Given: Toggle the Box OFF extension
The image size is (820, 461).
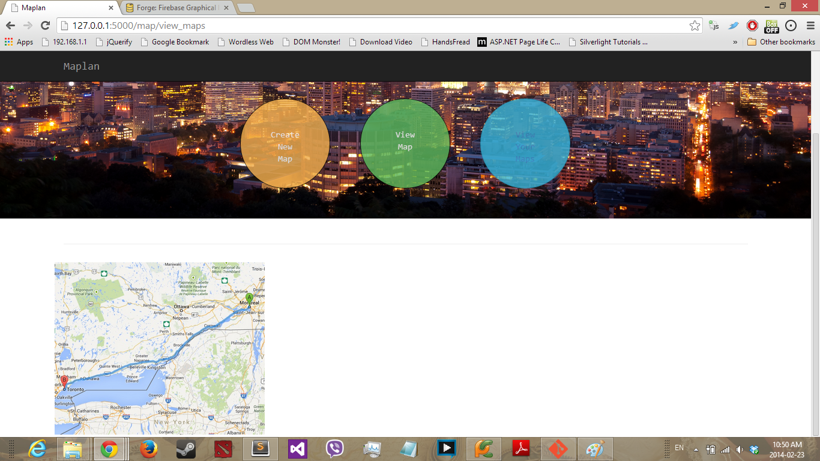Looking at the screenshot, I should pyautogui.click(x=771, y=26).
